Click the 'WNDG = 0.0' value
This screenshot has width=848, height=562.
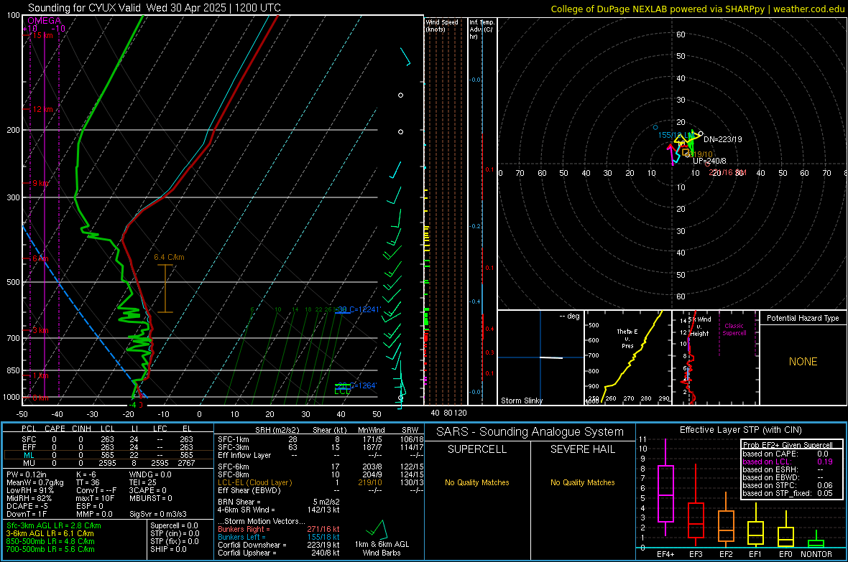click(150, 474)
